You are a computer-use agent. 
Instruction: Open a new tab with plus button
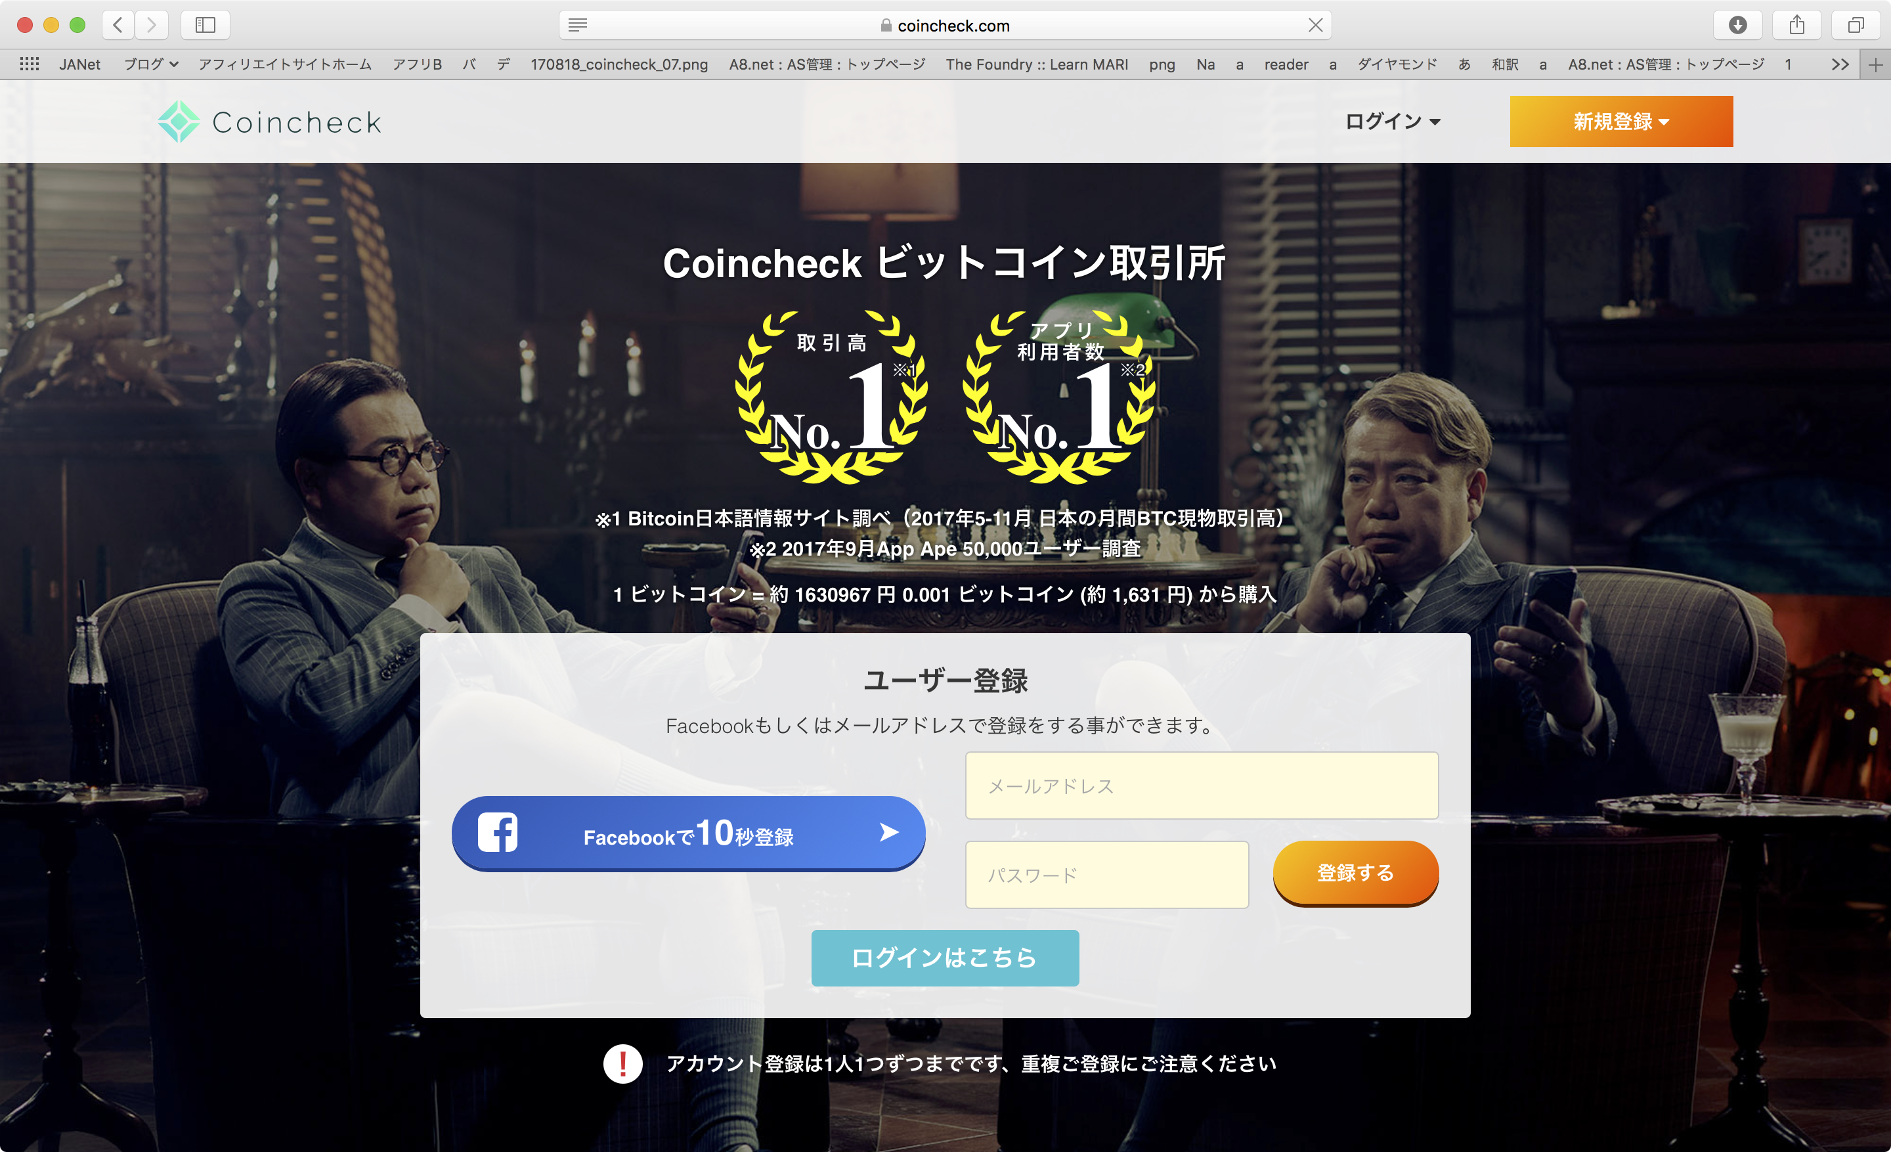[1875, 64]
